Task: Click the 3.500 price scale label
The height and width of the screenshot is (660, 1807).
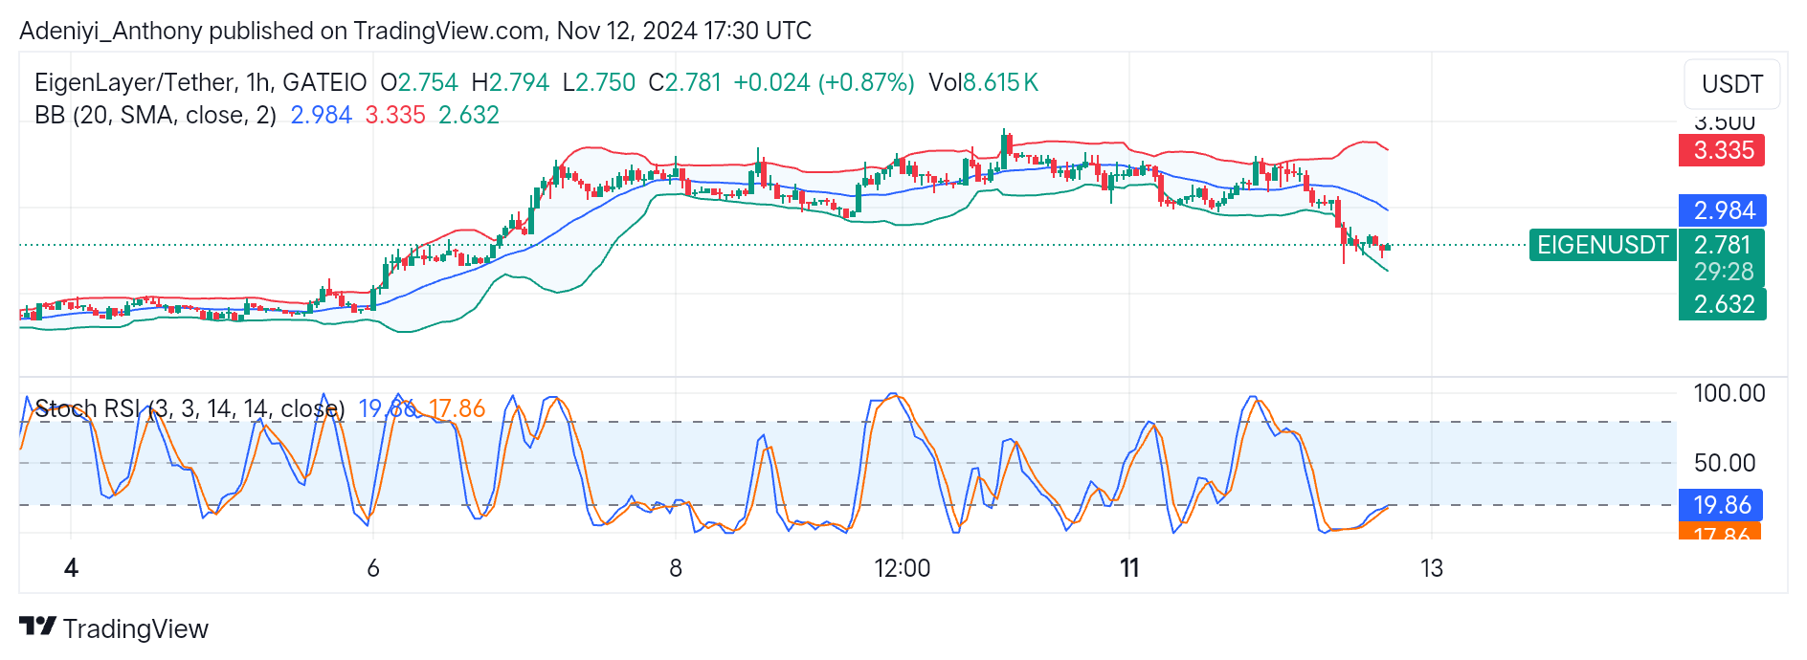Action: click(x=1725, y=122)
